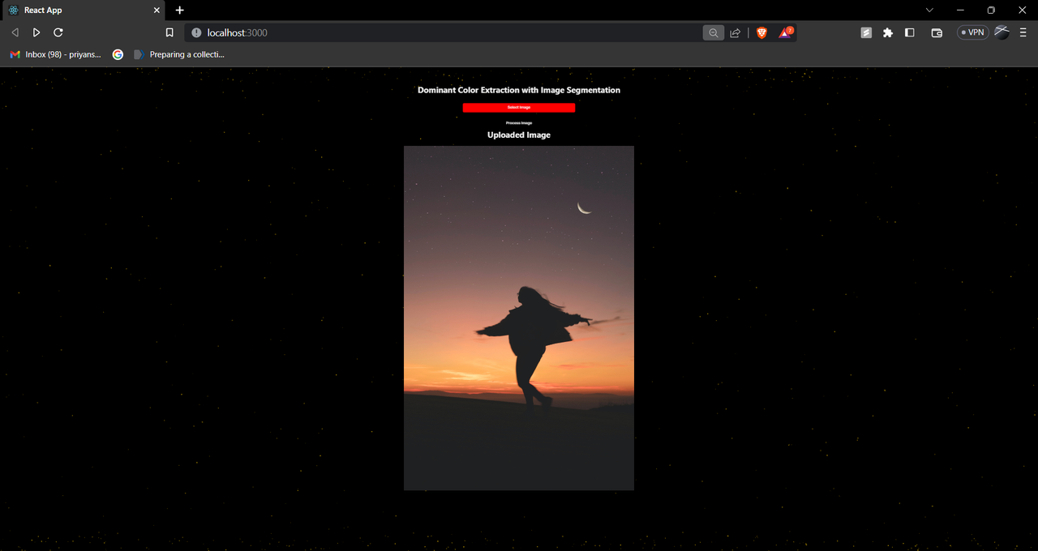The width and height of the screenshot is (1038, 551).
Task: Go forward using the browser forward arrow
Action: (36, 32)
